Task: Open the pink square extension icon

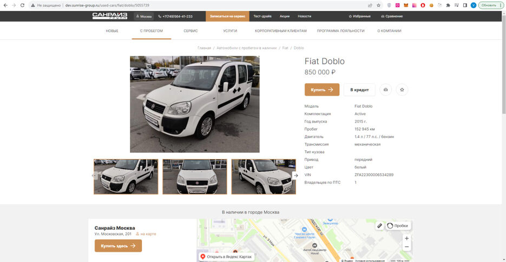Action: (x=398, y=5)
